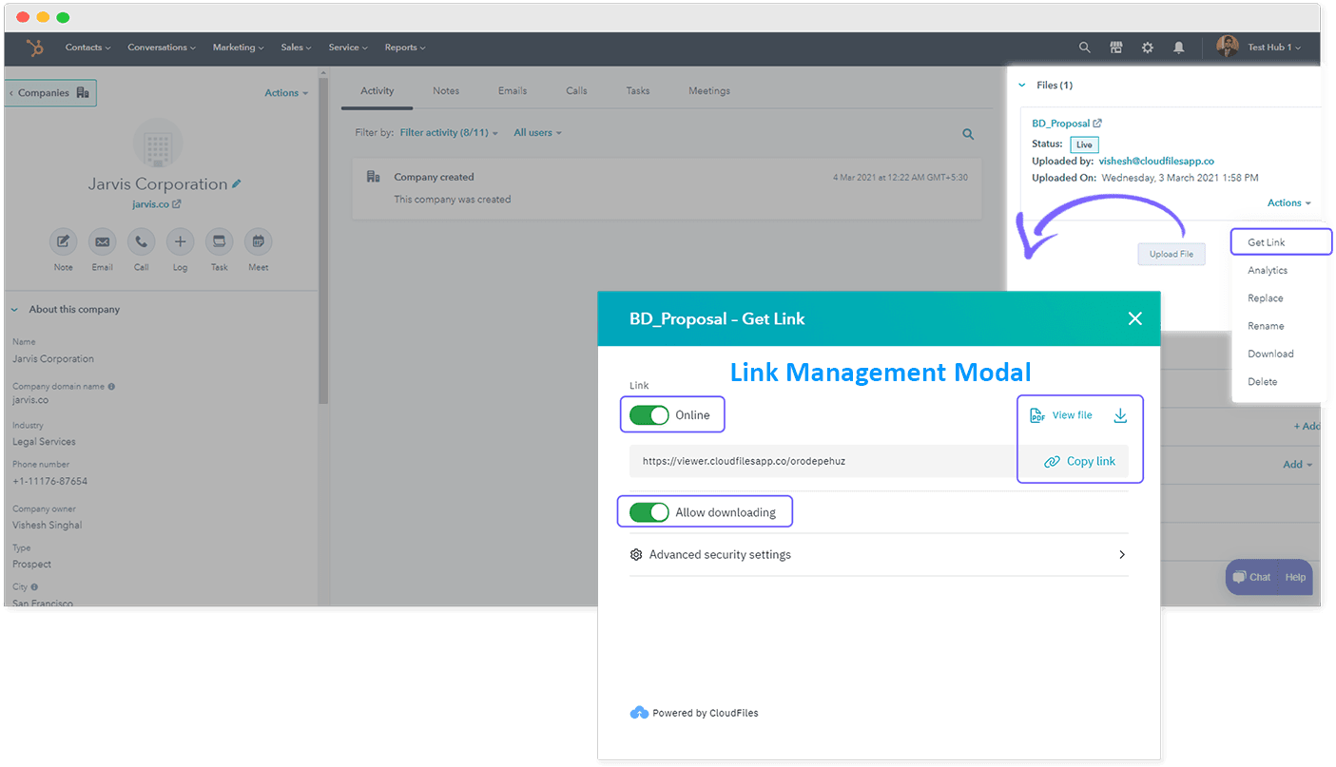Click the user avatar photo
The image size is (1336, 767).
tap(1228, 47)
